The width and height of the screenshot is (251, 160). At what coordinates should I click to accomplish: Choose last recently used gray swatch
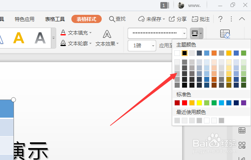tap(221, 121)
